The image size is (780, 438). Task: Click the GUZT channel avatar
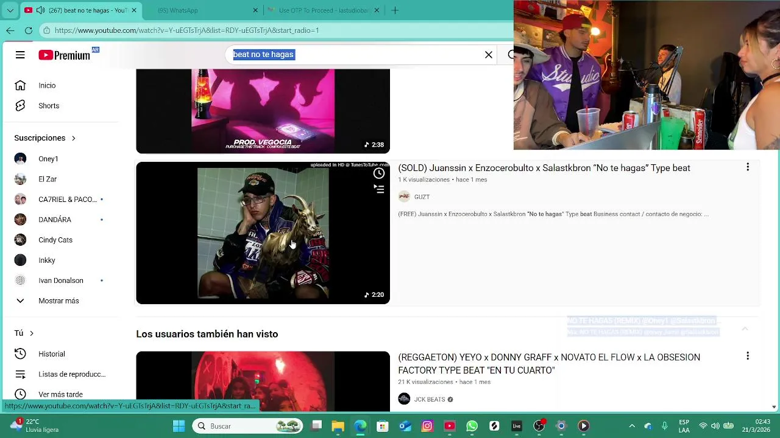pos(404,196)
